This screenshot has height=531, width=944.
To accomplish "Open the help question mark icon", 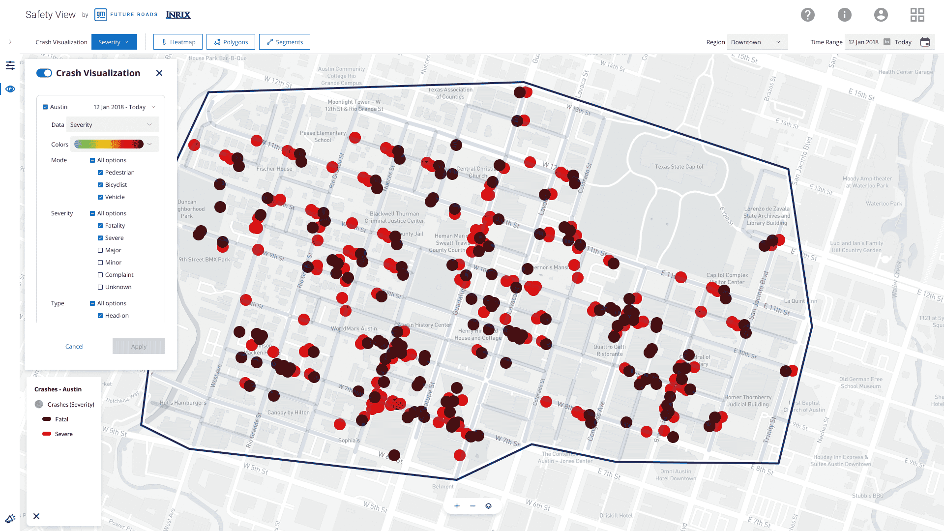I will [x=808, y=15].
